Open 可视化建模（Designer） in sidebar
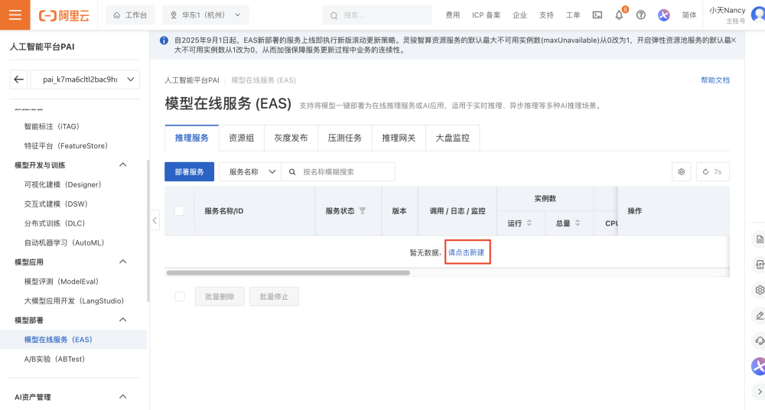The height and width of the screenshot is (410, 765). click(x=63, y=184)
